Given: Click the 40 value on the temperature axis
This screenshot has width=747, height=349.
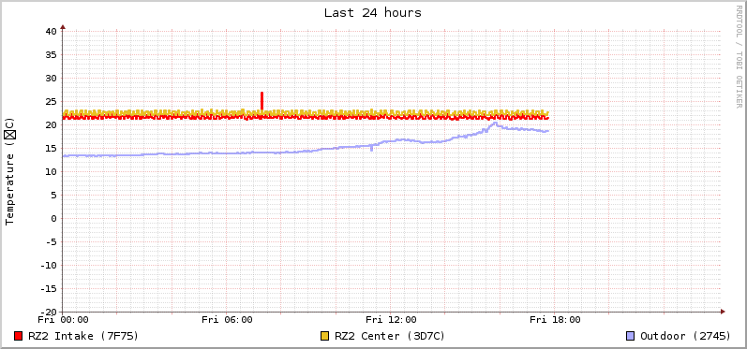Looking at the screenshot, I should (x=51, y=32).
